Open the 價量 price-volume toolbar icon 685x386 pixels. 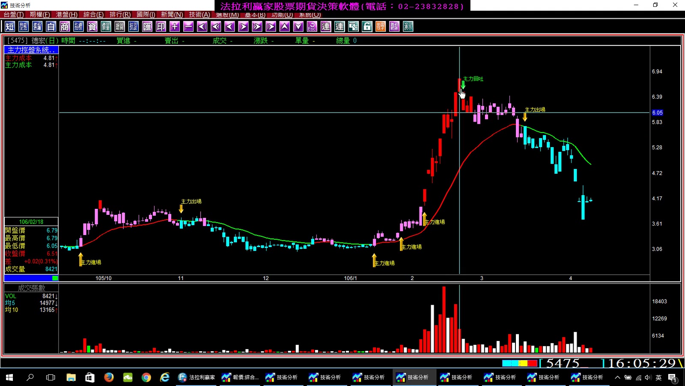106,27
